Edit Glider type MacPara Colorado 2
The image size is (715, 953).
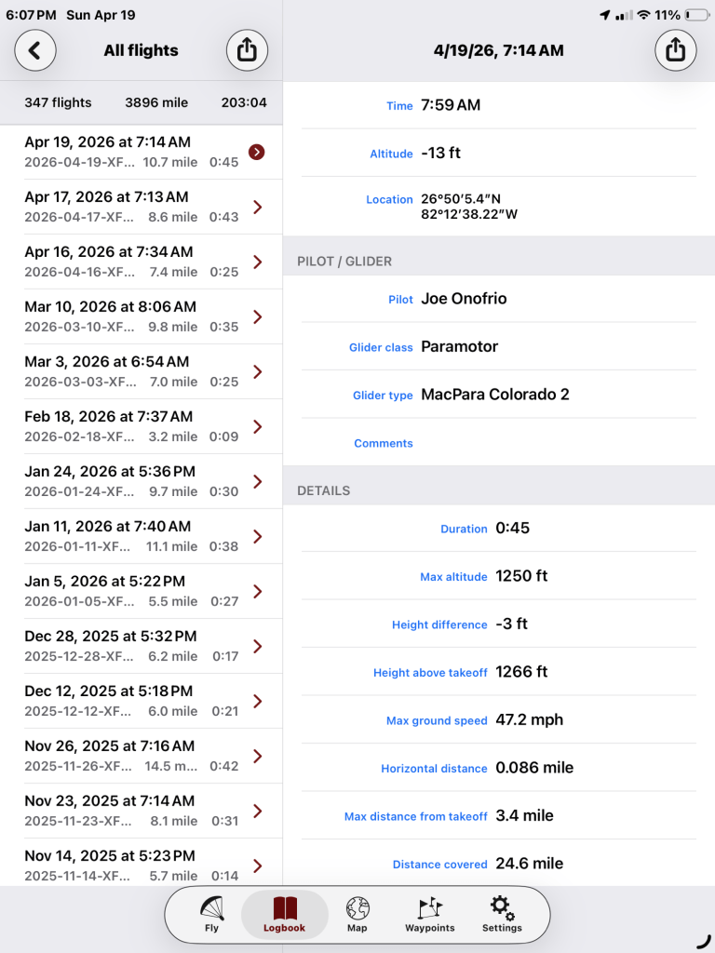pyautogui.click(x=494, y=395)
